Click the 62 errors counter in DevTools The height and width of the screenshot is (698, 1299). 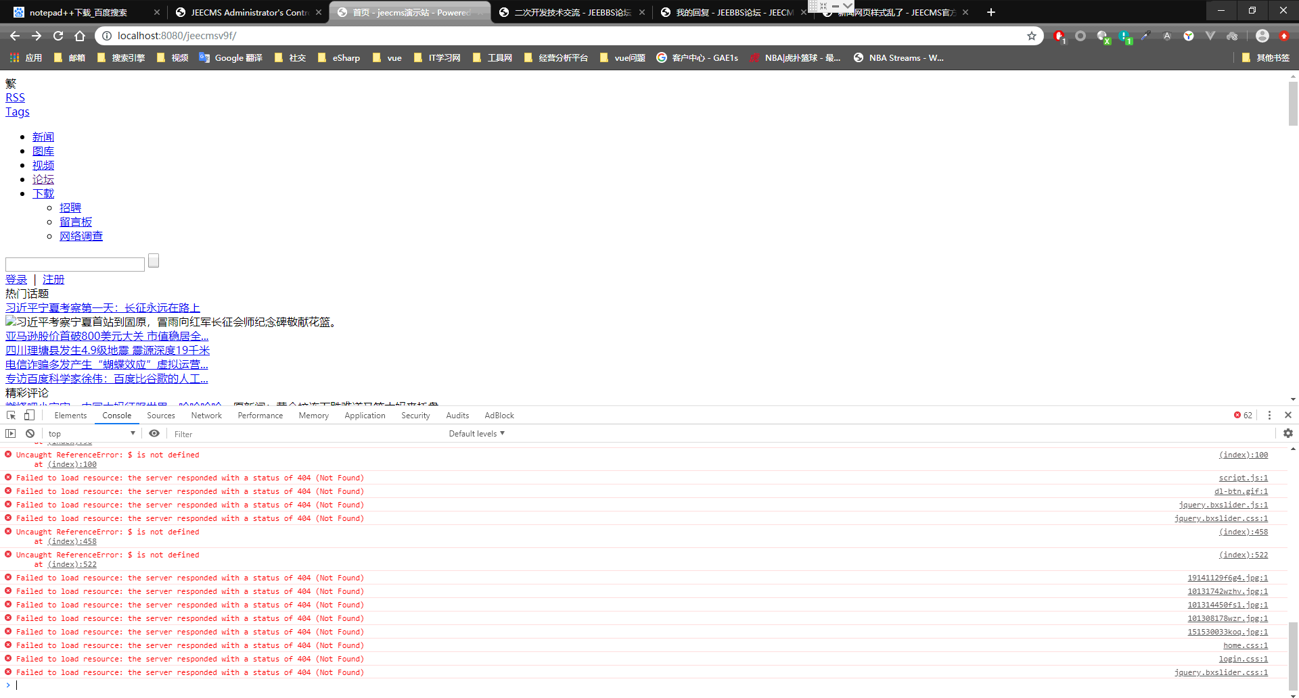1243,416
